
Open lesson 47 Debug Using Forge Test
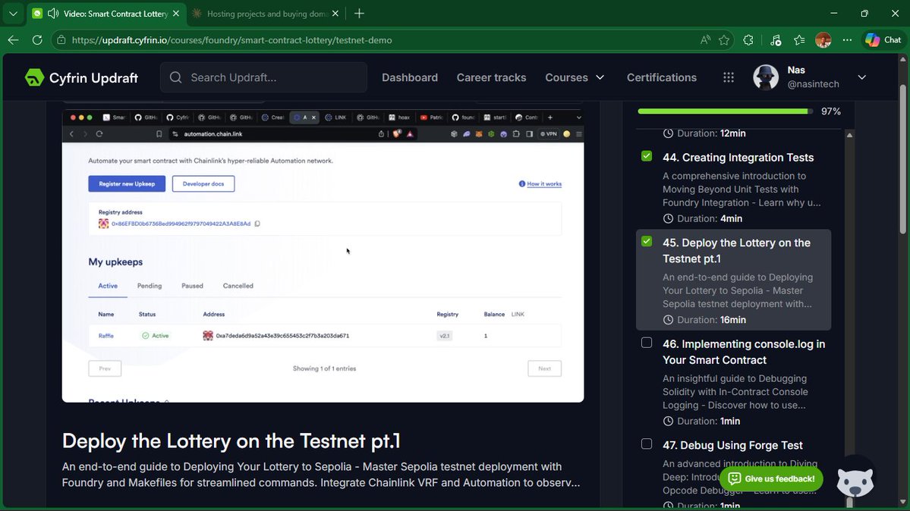[732, 446]
